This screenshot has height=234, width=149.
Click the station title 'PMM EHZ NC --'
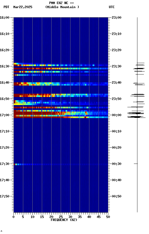pos(62,3)
